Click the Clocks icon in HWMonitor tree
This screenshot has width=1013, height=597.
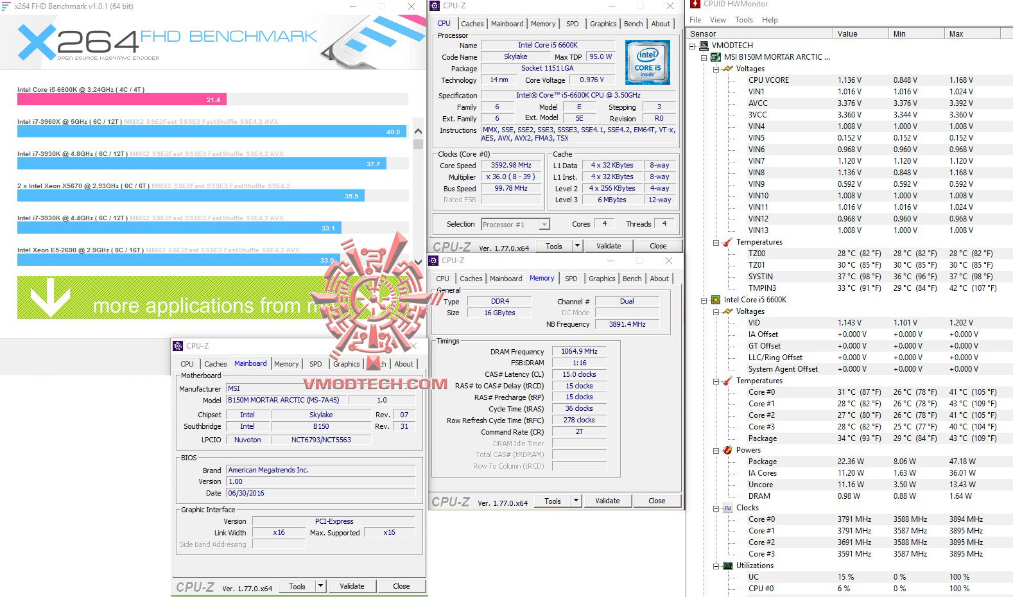click(728, 508)
